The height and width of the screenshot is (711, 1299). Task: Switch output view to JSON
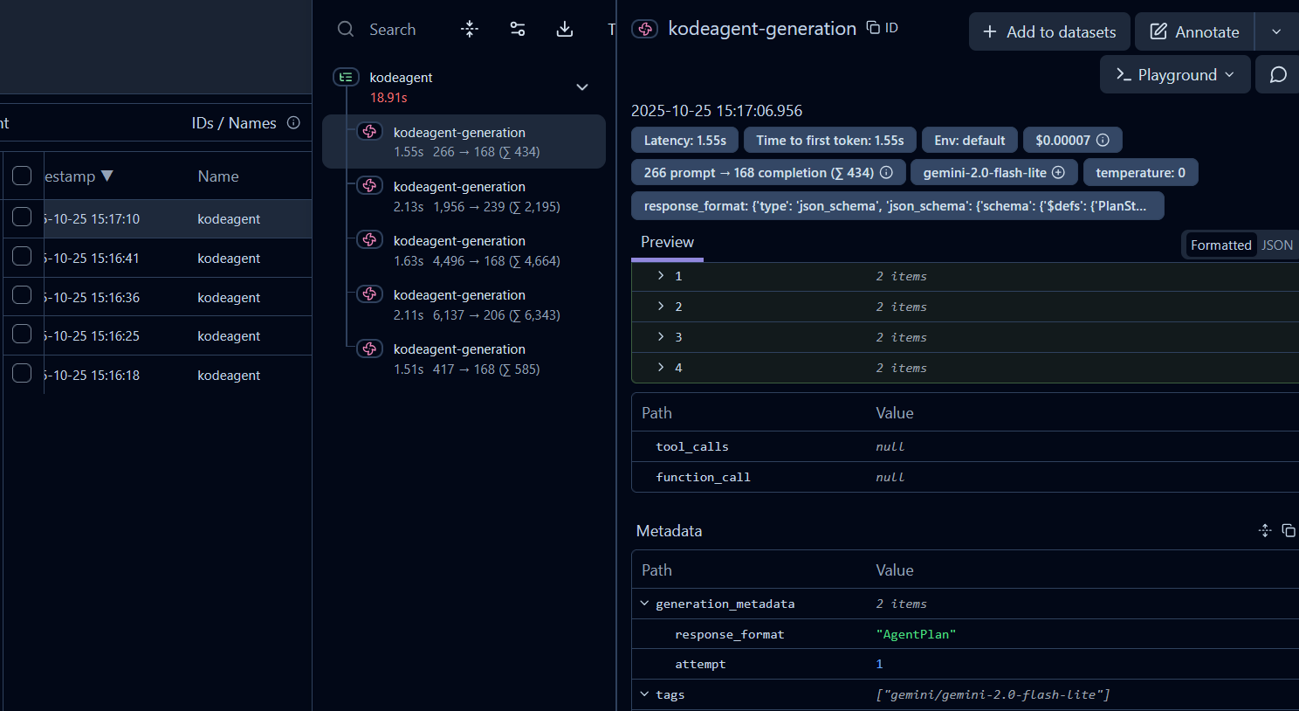click(1277, 245)
